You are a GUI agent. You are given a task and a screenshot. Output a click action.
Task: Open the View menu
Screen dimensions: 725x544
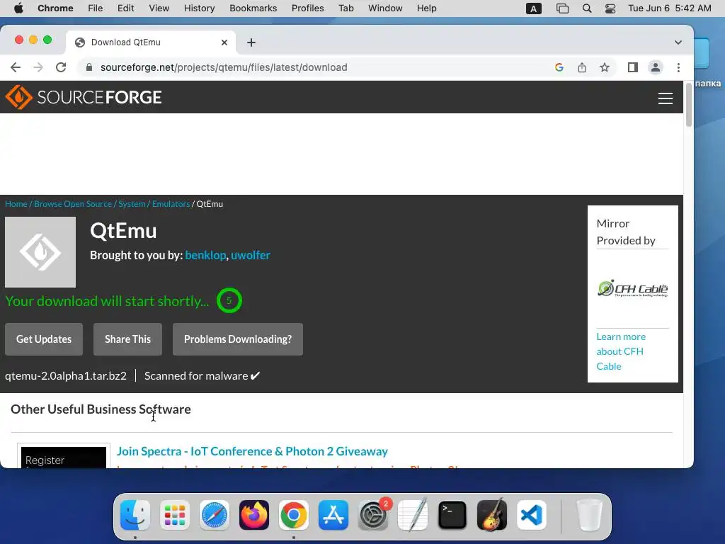coord(159,8)
